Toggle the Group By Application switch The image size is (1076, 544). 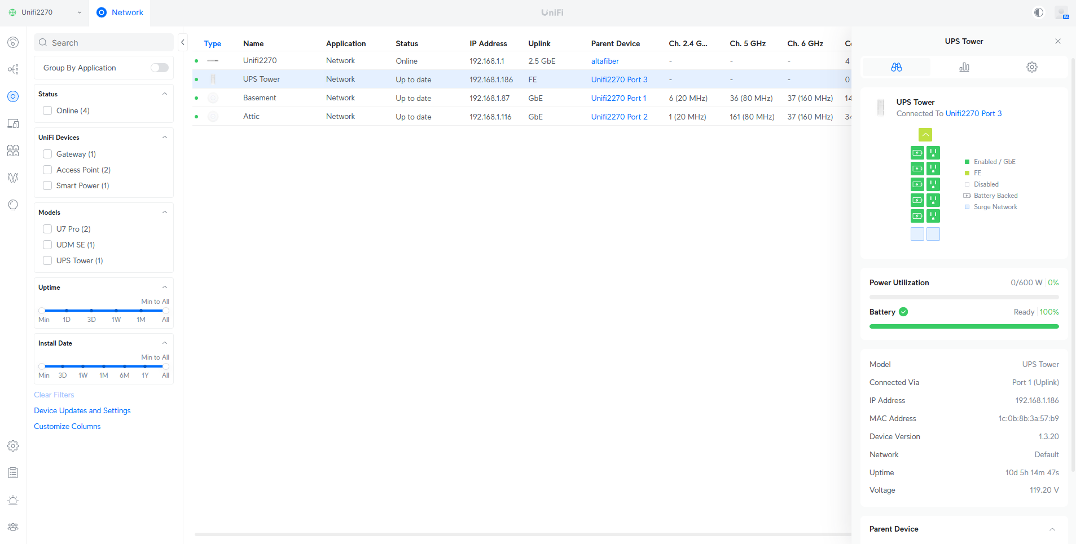[159, 68]
